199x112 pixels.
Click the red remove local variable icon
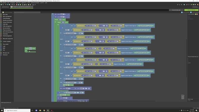[197, 14]
